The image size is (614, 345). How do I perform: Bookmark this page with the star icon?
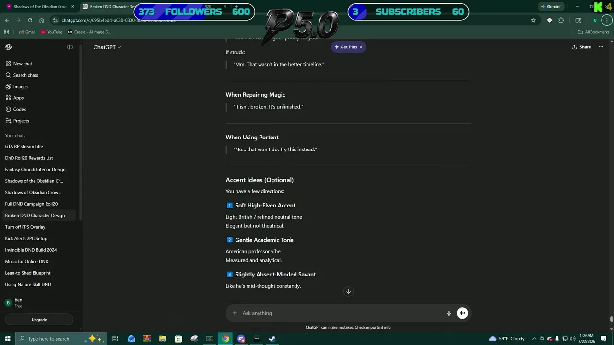click(x=533, y=20)
